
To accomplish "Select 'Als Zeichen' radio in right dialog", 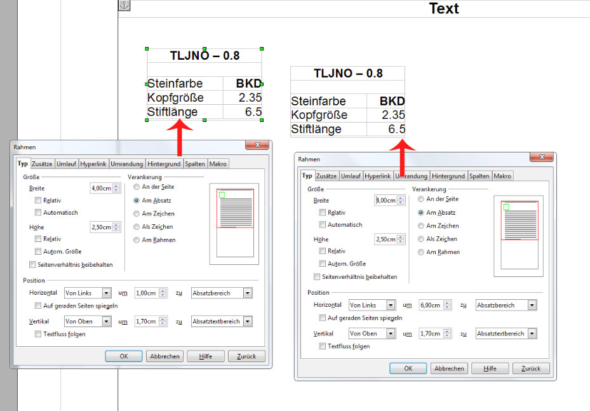I will (421, 239).
